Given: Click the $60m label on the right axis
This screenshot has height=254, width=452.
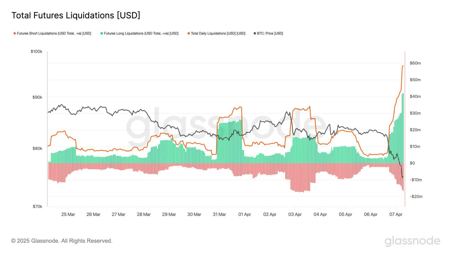Looking at the screenshot, I should click(x=415, y=63).
